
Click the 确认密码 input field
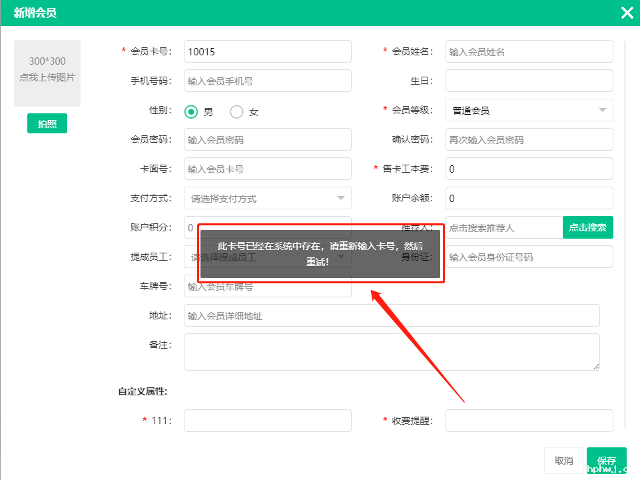pos(529,140)
